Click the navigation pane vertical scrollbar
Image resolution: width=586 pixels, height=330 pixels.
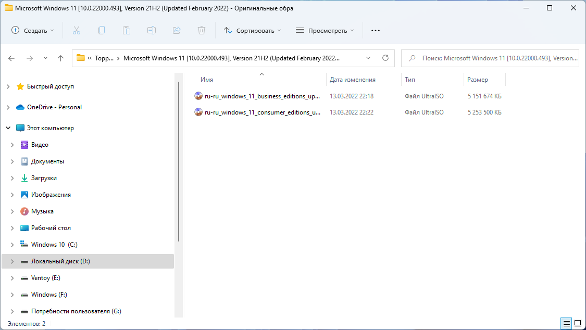click(179, 161)
